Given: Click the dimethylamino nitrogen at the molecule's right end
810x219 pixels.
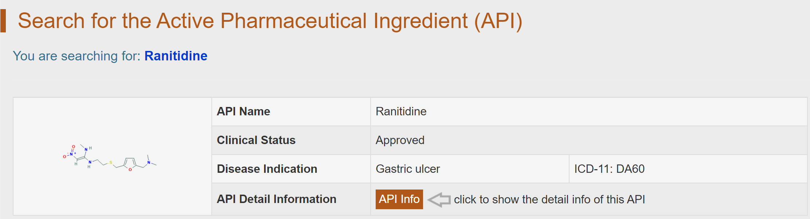Looking at the screenshot, I should pos(149,162).
